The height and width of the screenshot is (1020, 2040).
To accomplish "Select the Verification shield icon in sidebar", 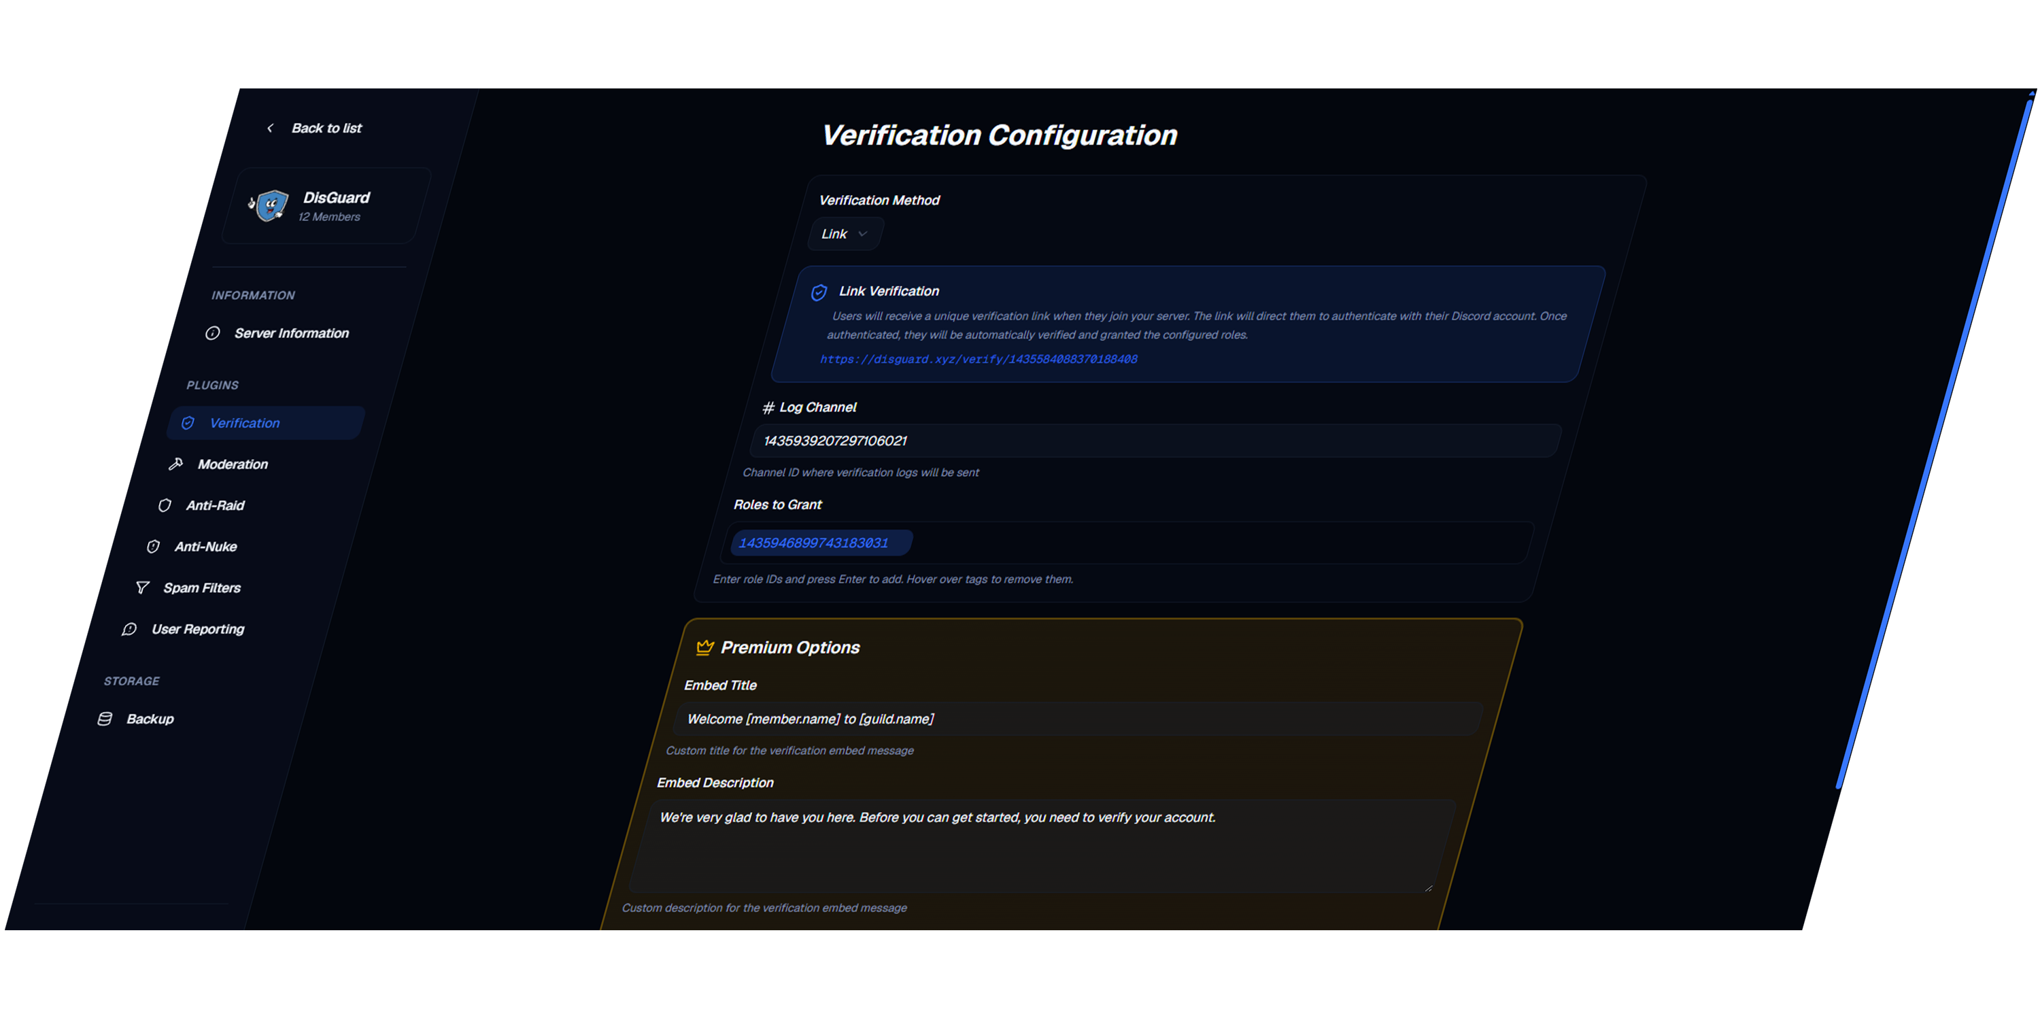I will [187, 422].
